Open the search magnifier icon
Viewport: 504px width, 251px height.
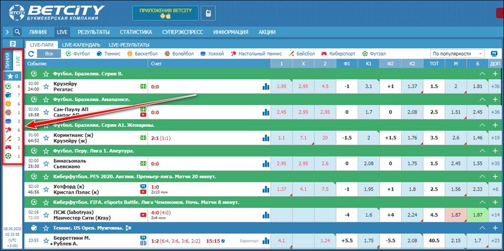[x=17, y=32]
